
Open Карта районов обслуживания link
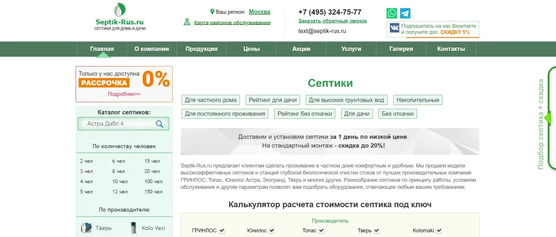(x=232, y=23)
